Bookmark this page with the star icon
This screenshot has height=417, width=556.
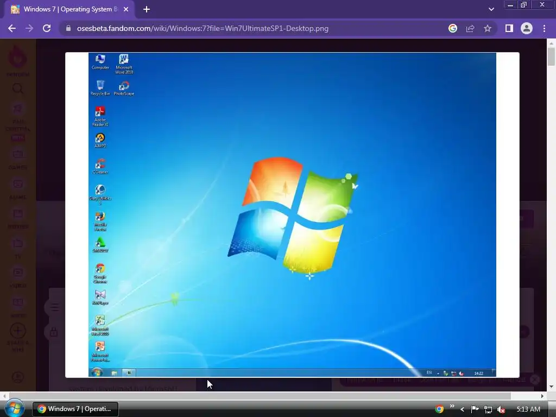pos(488,28)
